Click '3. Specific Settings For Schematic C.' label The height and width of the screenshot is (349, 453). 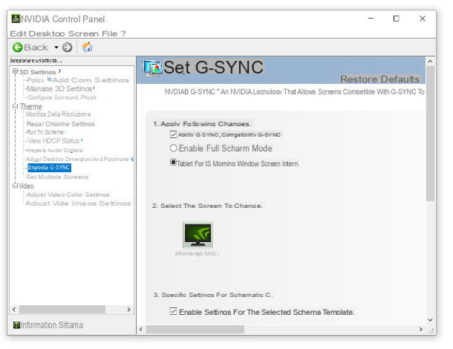point(212,295)
